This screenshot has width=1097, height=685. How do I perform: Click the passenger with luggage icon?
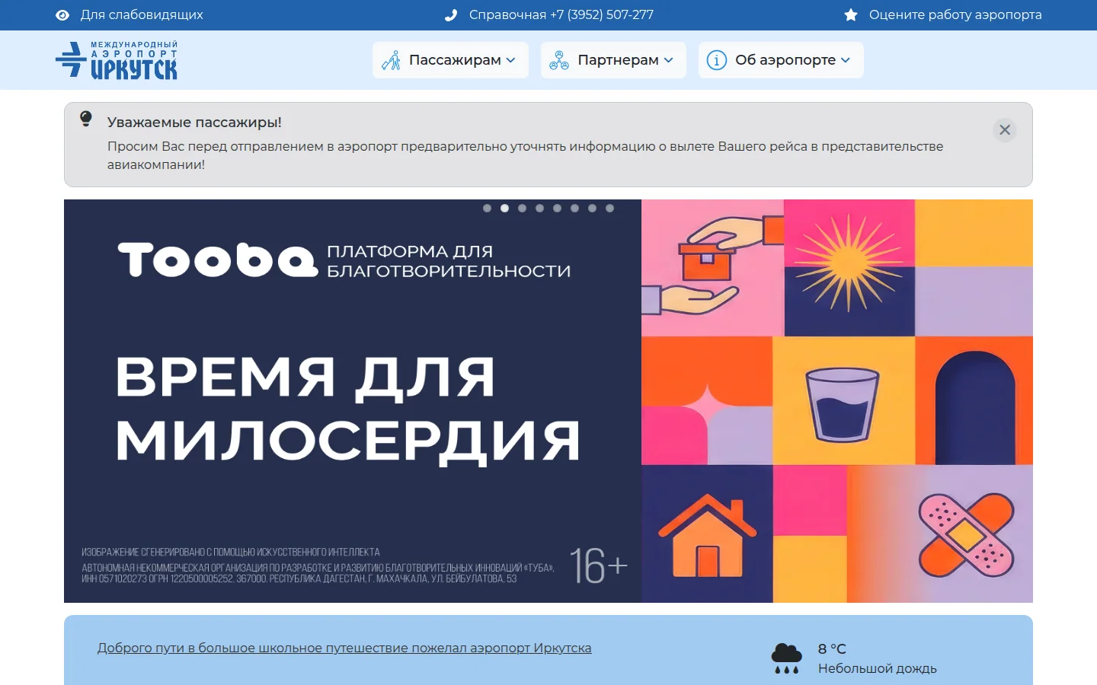pyautogui.click(x=392, y=60)
